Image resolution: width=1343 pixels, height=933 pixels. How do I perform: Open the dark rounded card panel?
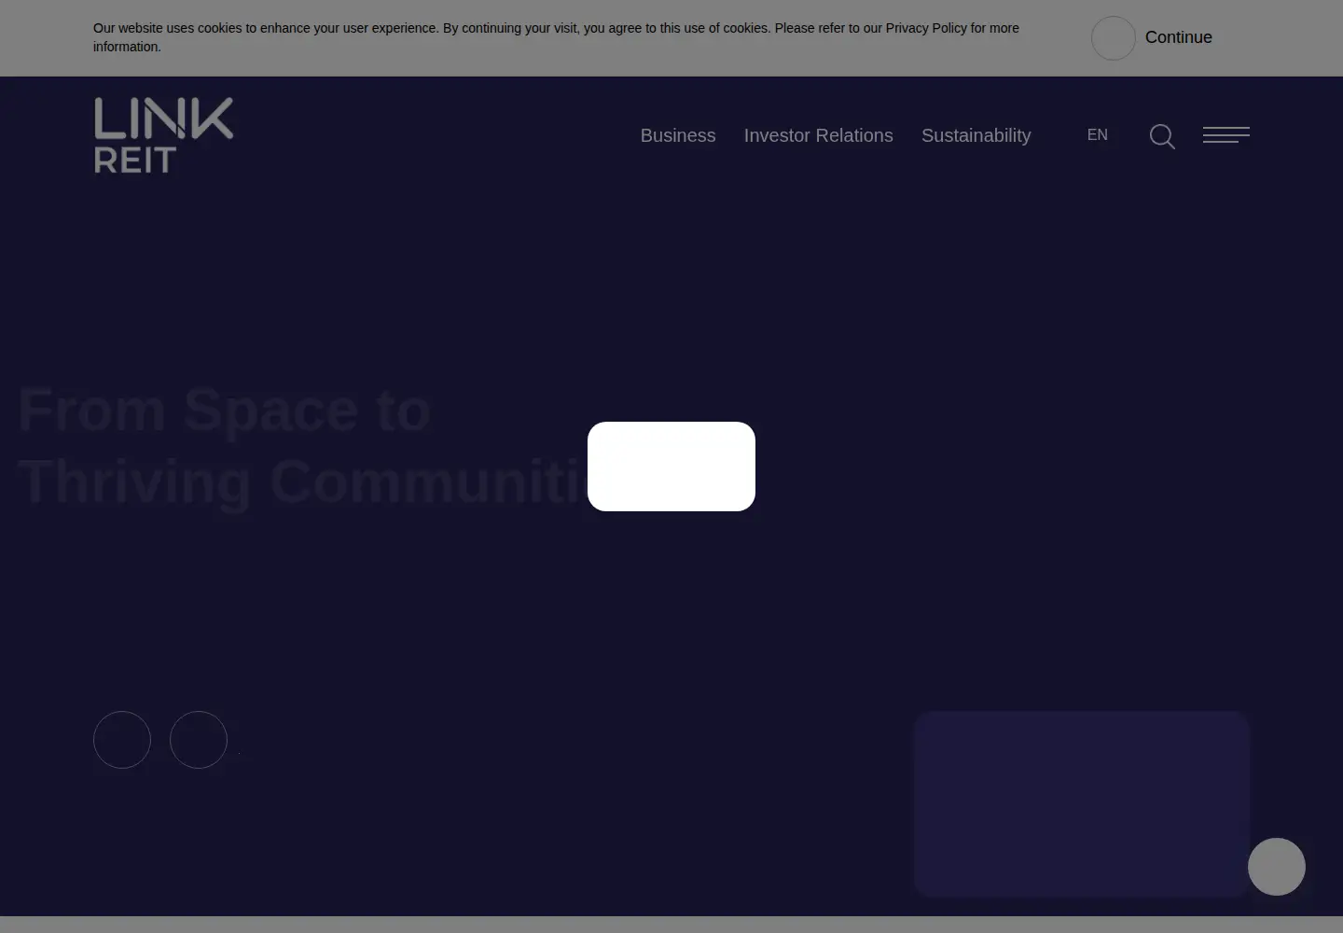pyautogui.click(x=1082, y=804)
